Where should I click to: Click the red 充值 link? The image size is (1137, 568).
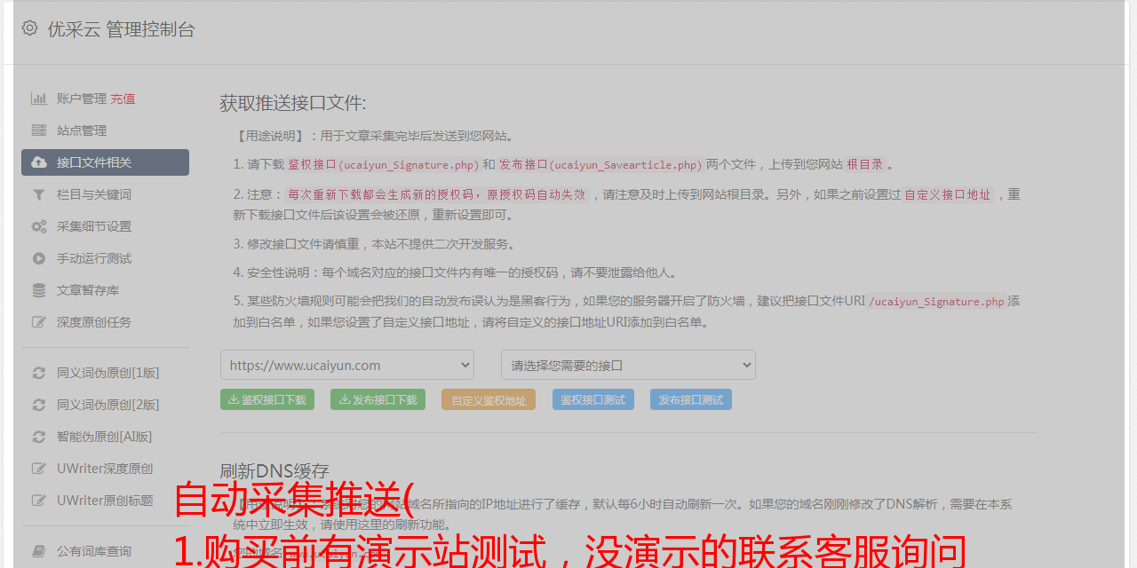[x=123, y=99]
